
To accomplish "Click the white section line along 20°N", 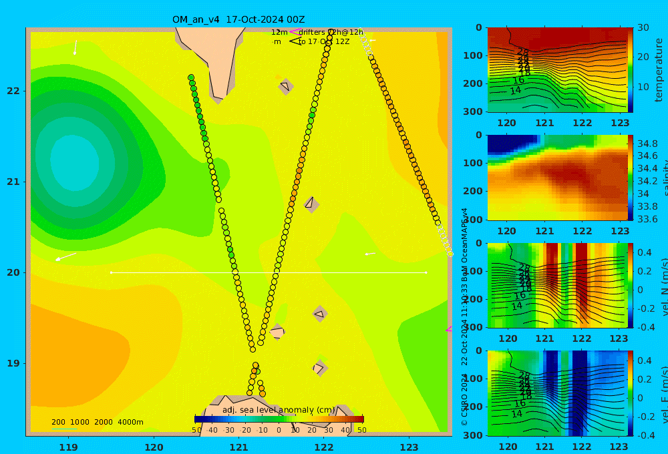I will click(x=269, y=272).
